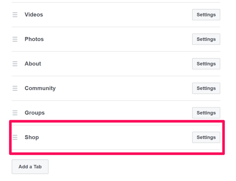Select the About tab label
This screenshot has height=181, width=236.
pos(33,64)
